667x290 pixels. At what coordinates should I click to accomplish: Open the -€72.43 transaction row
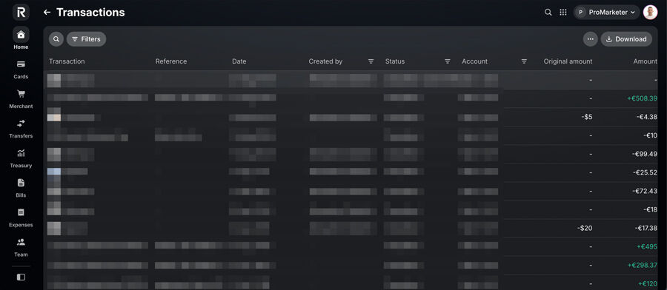click(351, 191)
